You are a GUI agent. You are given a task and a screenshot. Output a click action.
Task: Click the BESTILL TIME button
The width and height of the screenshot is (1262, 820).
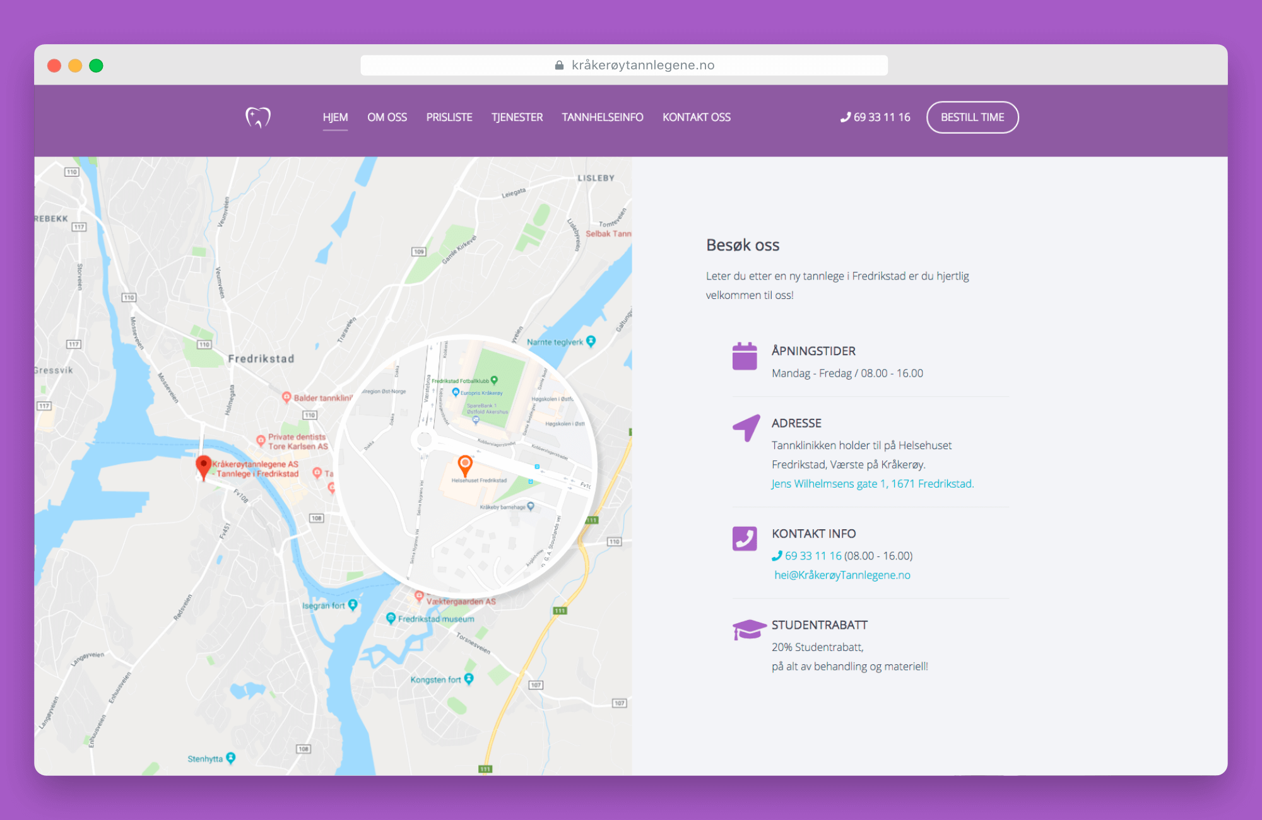pyautogui.click(x=972, y=117)
